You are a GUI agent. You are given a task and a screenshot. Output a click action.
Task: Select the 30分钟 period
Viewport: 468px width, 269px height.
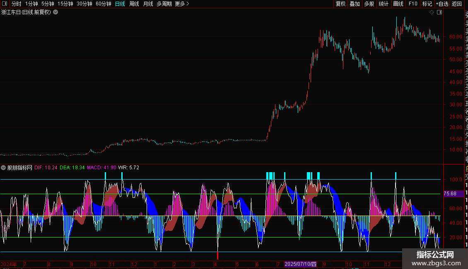coord(84,4)
